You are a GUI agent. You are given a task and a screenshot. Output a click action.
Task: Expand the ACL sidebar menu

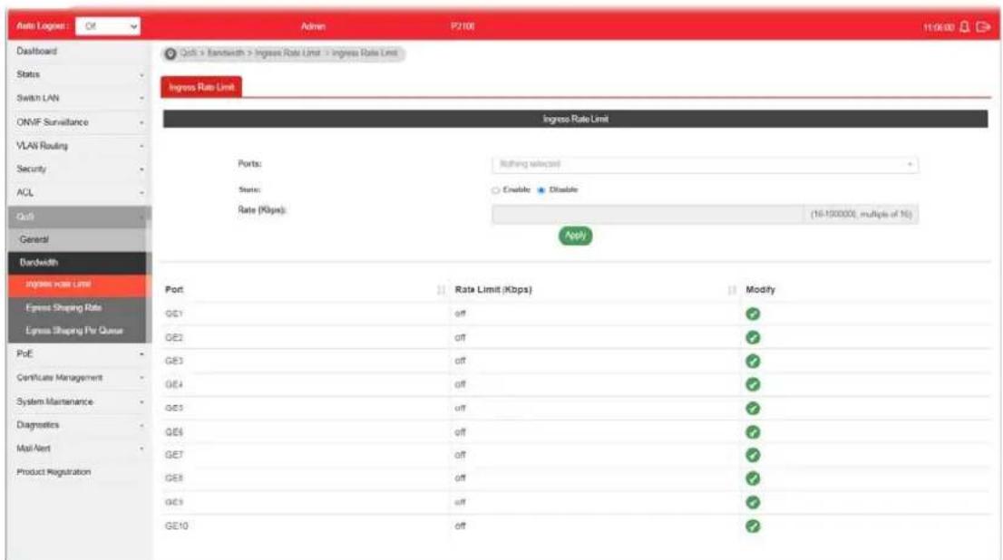(x=79, y=192)
